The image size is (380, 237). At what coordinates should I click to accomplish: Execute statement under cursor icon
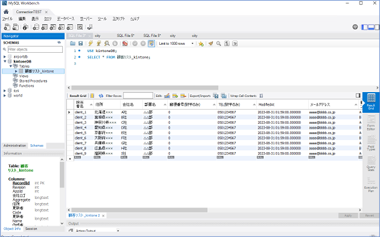coord(98,43)
